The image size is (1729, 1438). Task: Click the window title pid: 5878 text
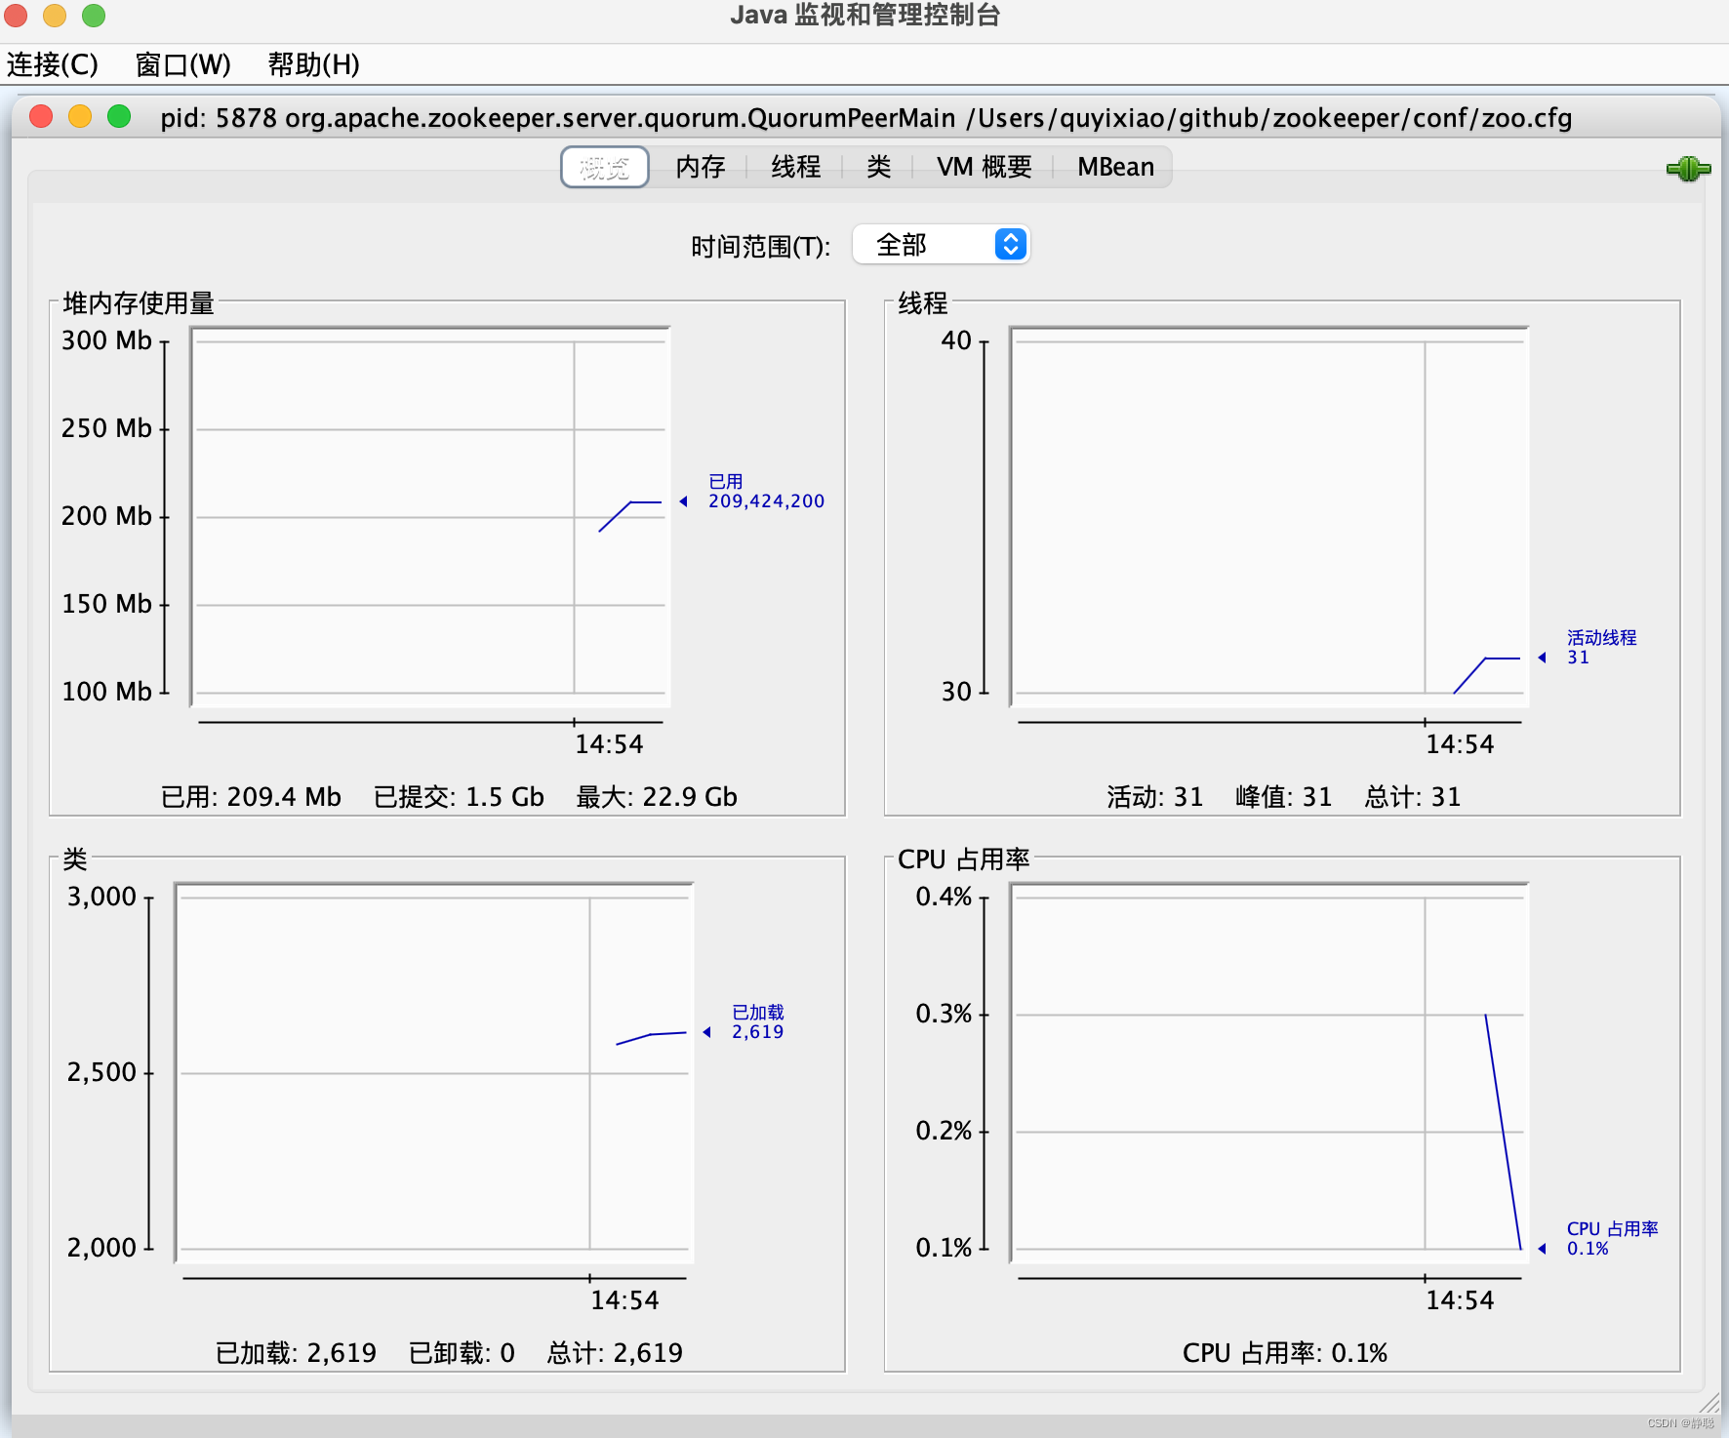point(866,118)
